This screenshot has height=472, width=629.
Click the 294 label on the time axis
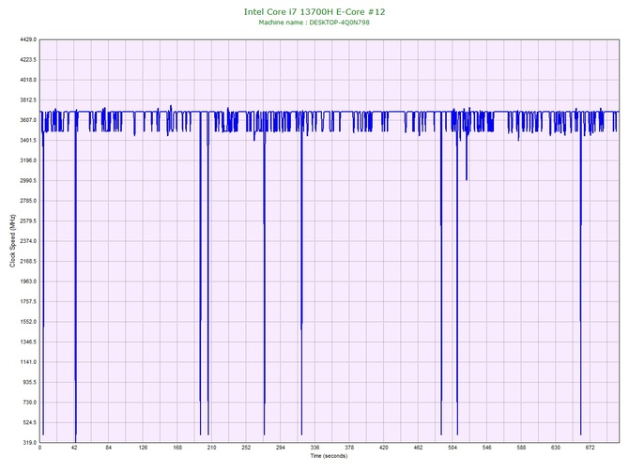(281, 448)
